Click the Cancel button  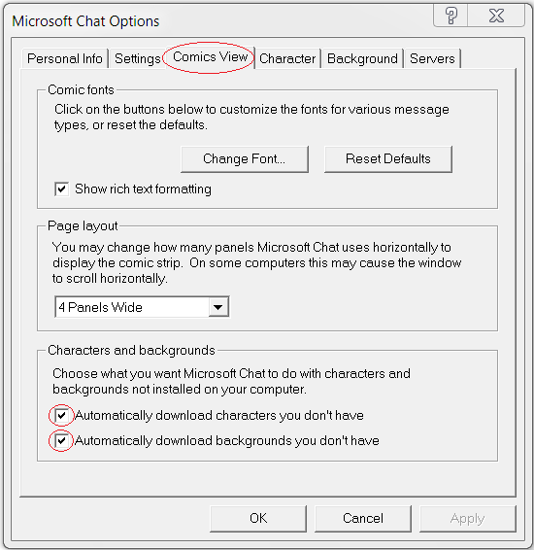pyautogui.click(x=363, y=519)
